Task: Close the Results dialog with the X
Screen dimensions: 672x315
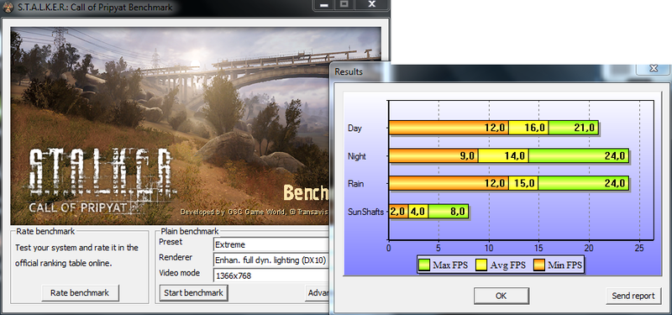Action: click(x=653, y=69)
